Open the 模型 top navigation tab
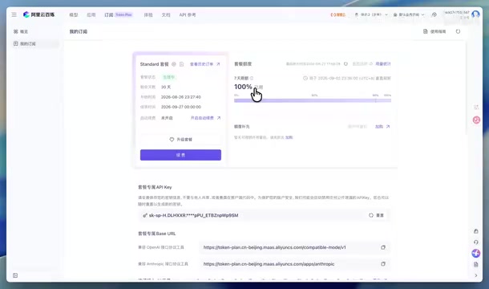The image size is (489, 289). click(74, 14)
